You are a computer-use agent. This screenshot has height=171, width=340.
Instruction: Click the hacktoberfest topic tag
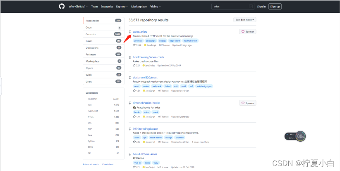click(x=190, y=41)
